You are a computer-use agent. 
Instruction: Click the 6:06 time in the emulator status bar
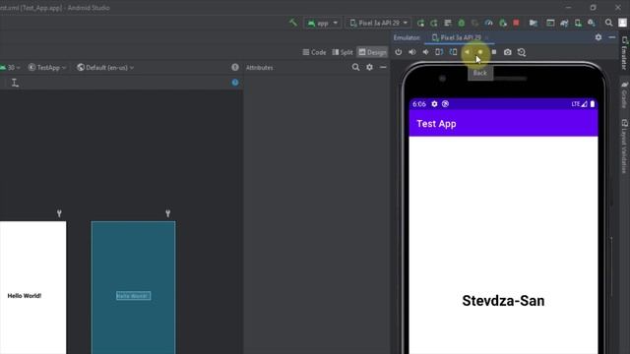419,104
